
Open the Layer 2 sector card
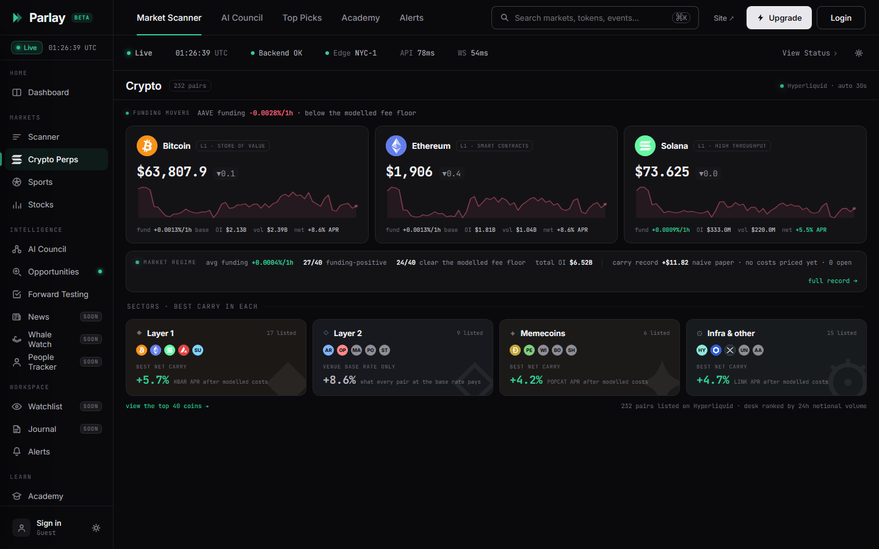click(x=403, y=357)
